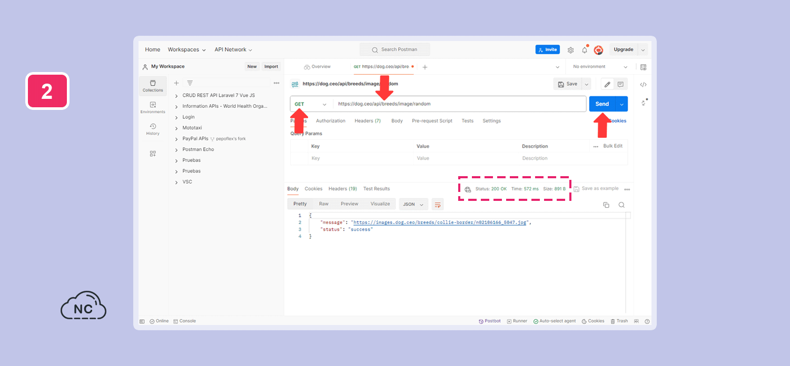The image size is (790, 366).
Task: Open Postbot in the status bar
Action: 490,321
